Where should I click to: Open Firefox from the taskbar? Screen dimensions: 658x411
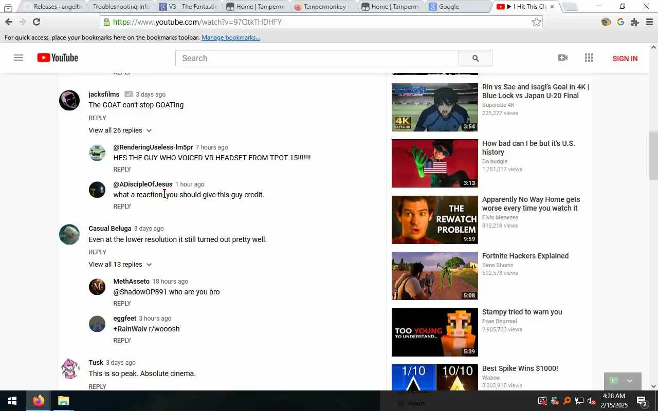point(39,401)
